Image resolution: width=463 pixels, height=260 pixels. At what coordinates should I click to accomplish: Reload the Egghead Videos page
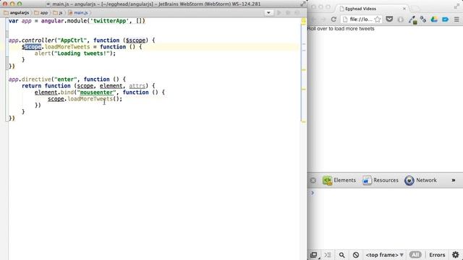(334, 19)
